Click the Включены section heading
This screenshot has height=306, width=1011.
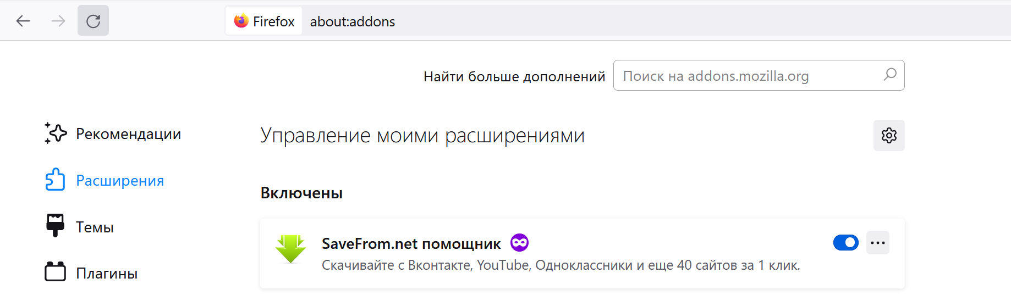coord(301,193)
